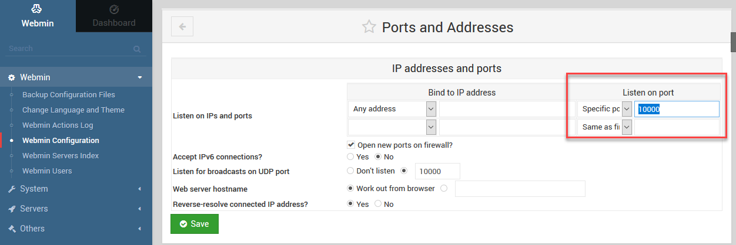This screenshot has width=736, height=245.
Task: Toggle Open new ports on firewall checkbox
Action: point(351,145)
